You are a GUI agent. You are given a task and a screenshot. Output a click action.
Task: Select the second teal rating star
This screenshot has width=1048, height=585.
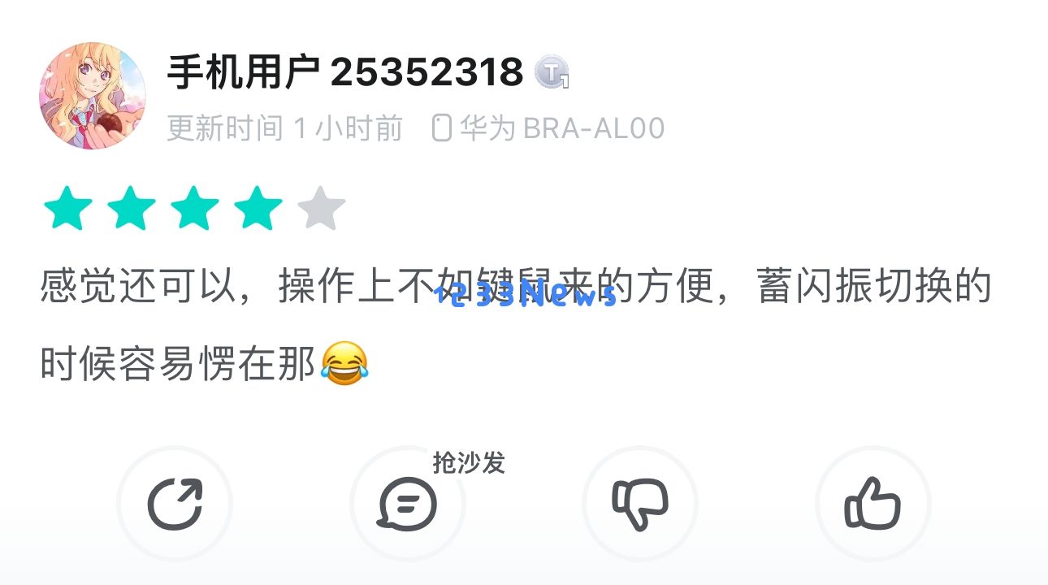click(131, 208)
